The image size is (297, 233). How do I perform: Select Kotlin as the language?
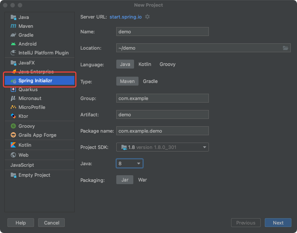point(145,64)
